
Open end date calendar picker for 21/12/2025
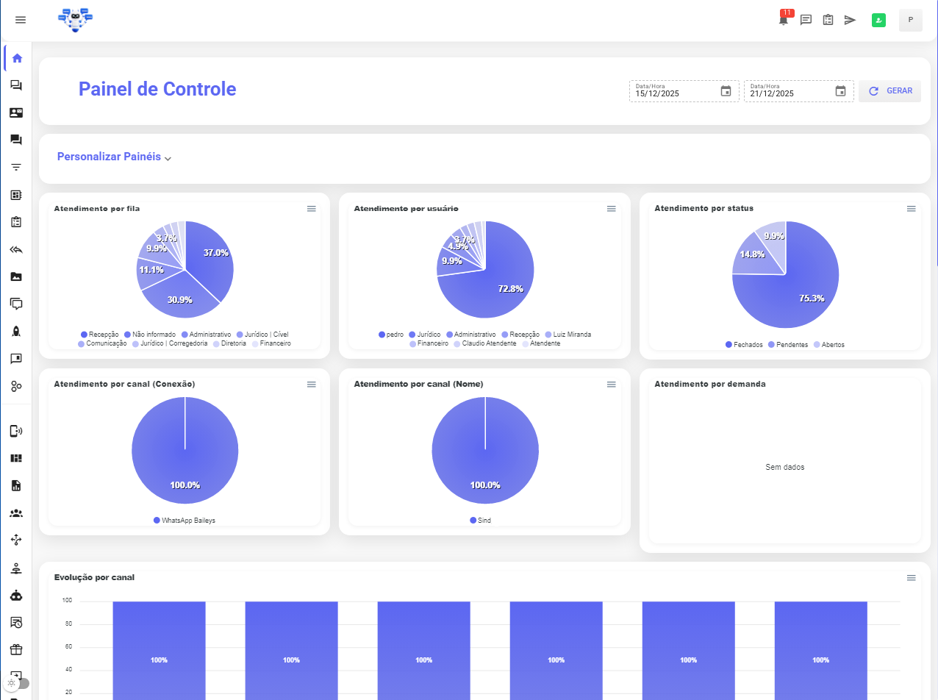(840, 91)
